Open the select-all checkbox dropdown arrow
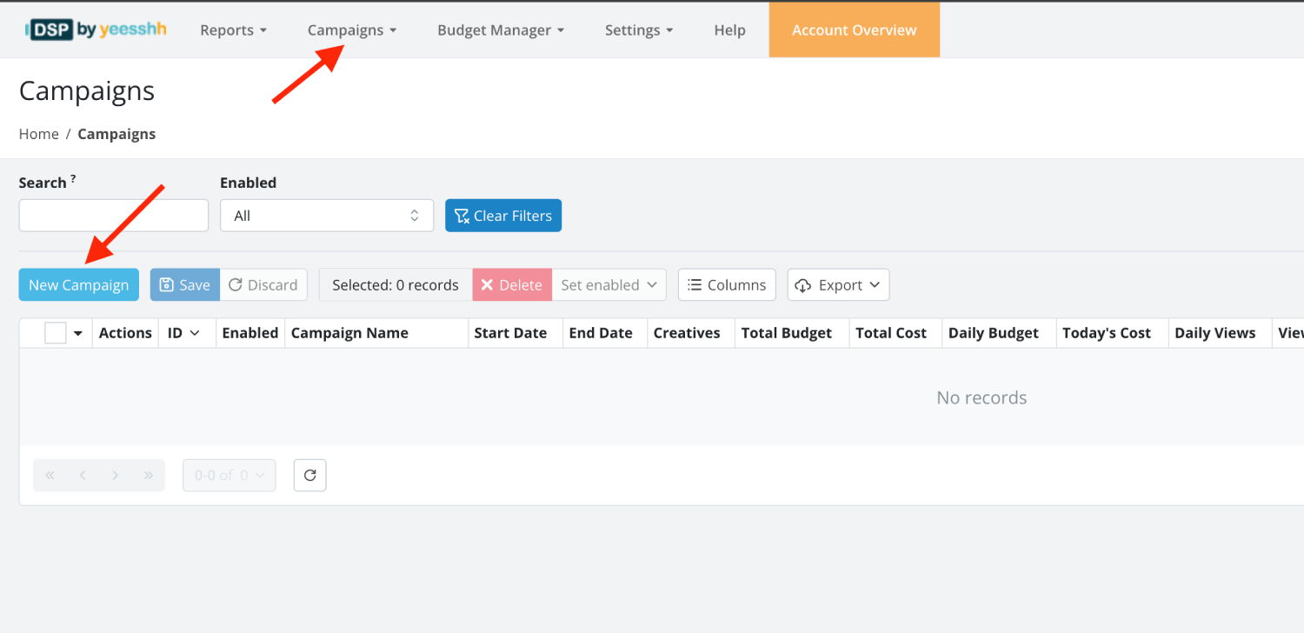 [78, 334]
